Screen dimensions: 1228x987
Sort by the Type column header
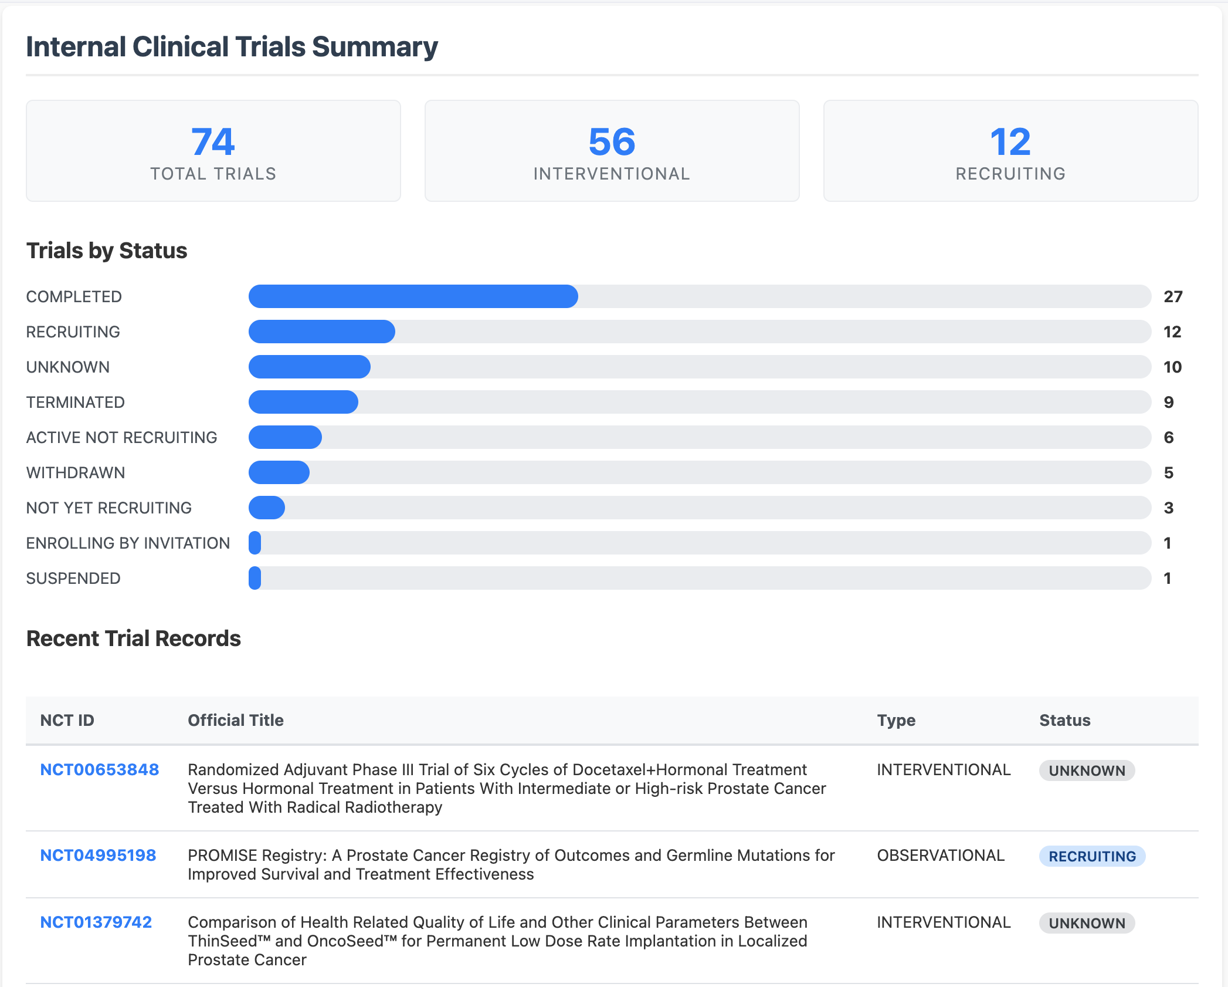895,720
